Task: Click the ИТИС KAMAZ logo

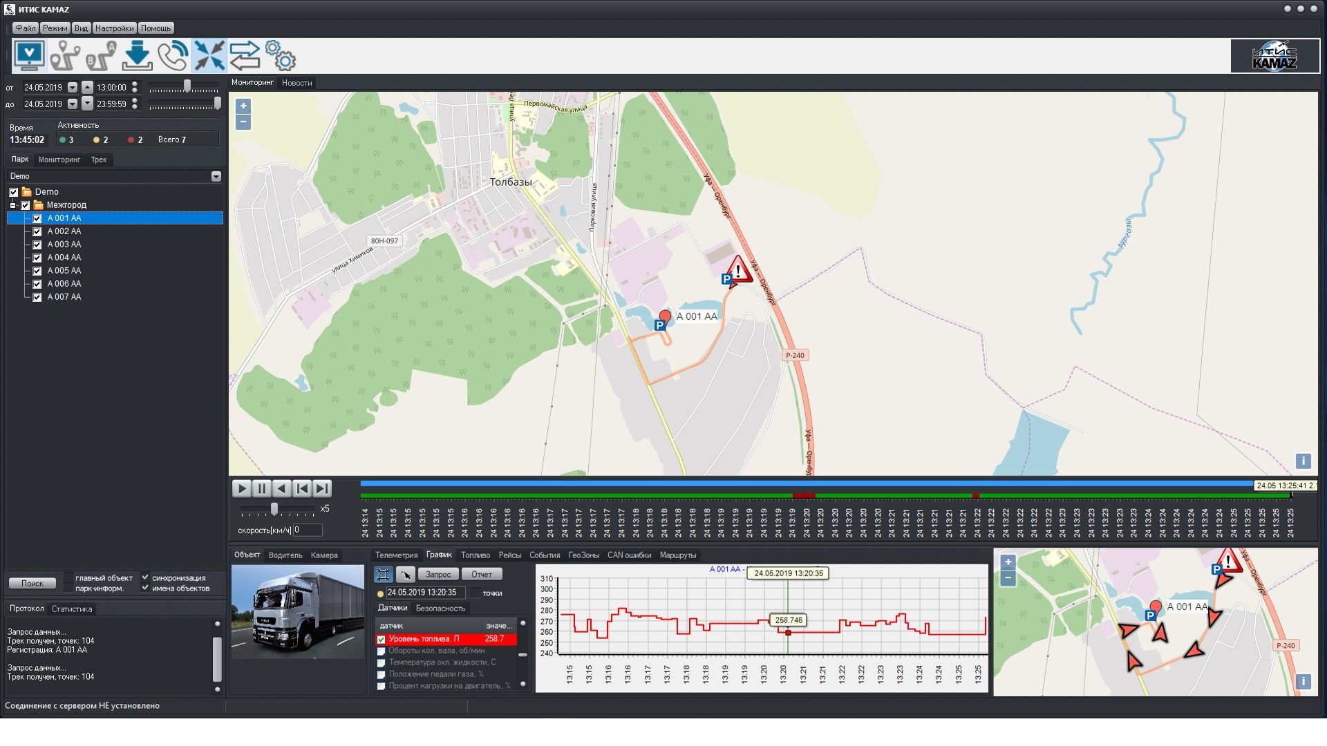Action: (x=1274, y=56)
